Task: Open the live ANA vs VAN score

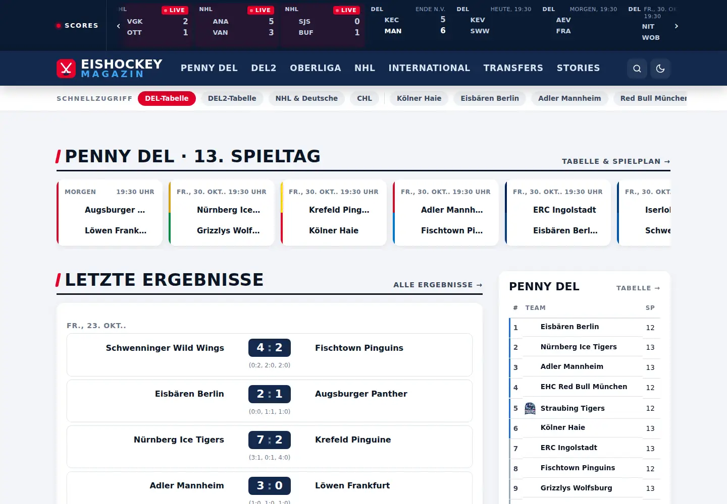Action: (236, 26)
